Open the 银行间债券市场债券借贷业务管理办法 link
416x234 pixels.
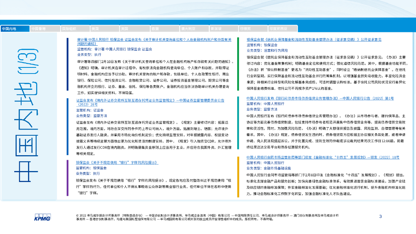tap(320, 98)
